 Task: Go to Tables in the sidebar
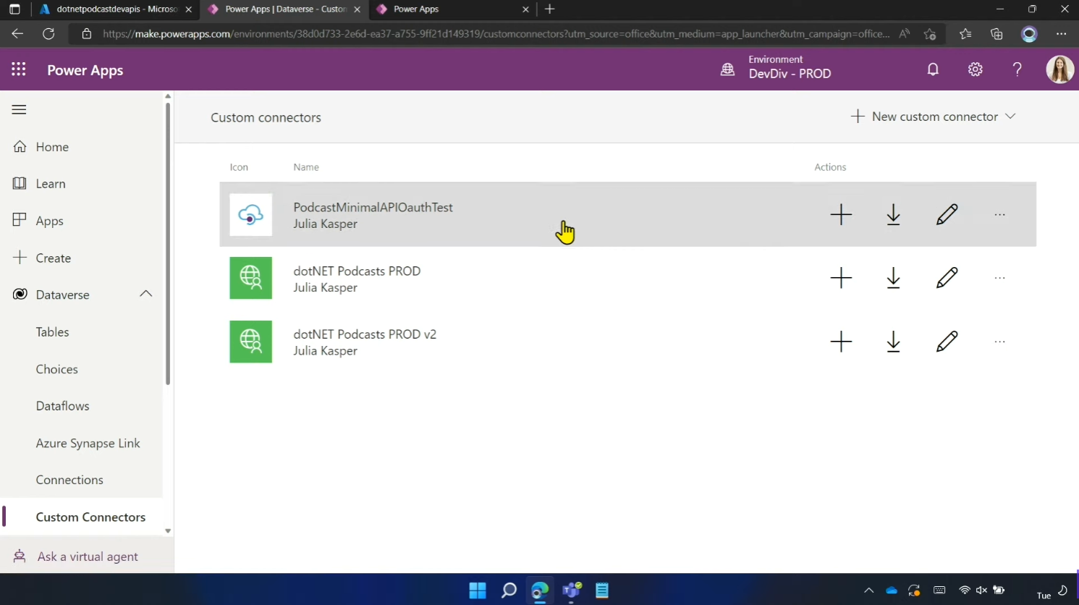click(52, 332)
